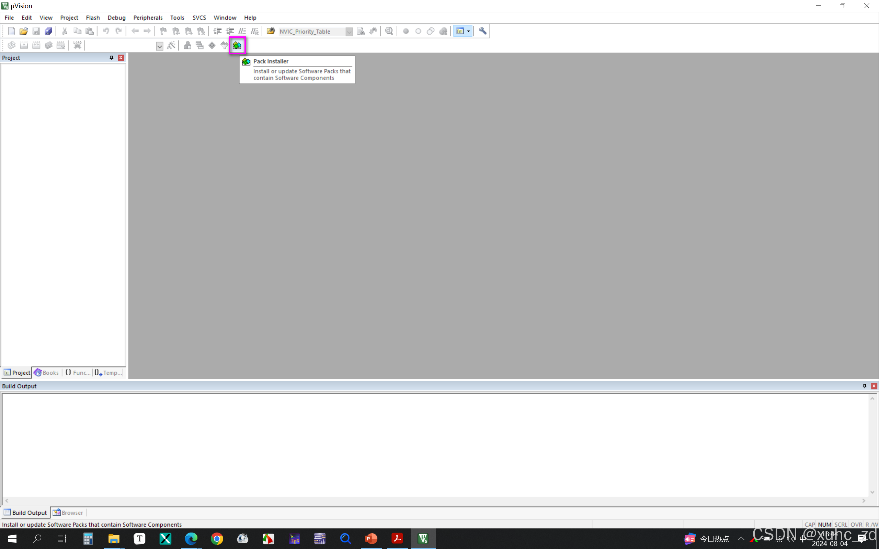Open PowerPoint from the taskbar
The height and width of the screenshot is (549, 879).
coord(371,538)
